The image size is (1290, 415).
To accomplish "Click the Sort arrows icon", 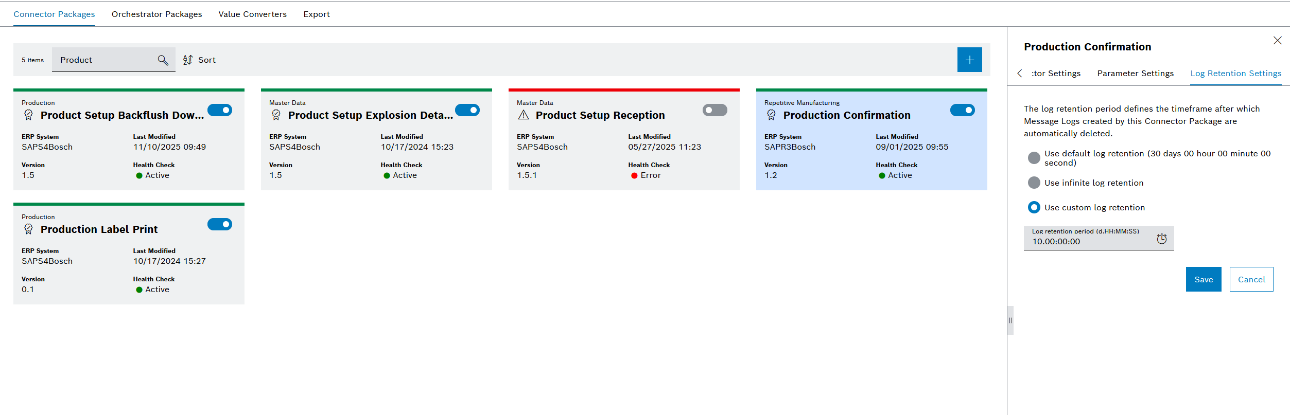I will click(x=188, y=60).
